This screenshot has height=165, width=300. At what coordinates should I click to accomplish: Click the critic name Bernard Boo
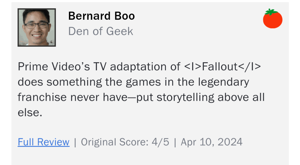101,16
